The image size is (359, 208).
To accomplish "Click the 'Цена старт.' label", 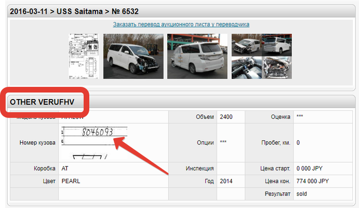I will pyautogui.click(x=275, y=168).
